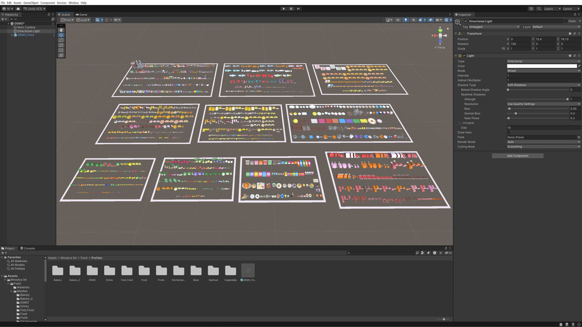582x327 pixels.
Task: Open draw mode shading dropdown
Action: click(389, 20)
